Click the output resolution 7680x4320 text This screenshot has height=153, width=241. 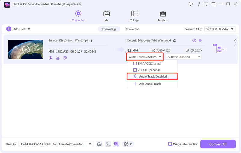click(163, 50)
